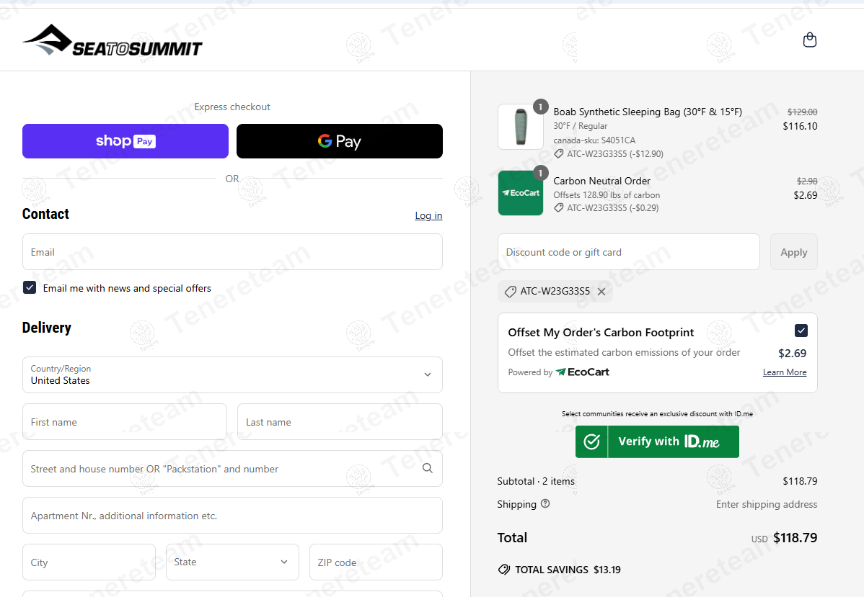
Task: Click the Express checkout heading
Action: click(232, 107)
